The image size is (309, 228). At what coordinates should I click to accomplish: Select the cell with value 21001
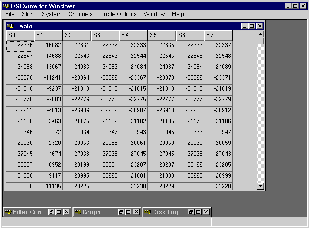133,177
